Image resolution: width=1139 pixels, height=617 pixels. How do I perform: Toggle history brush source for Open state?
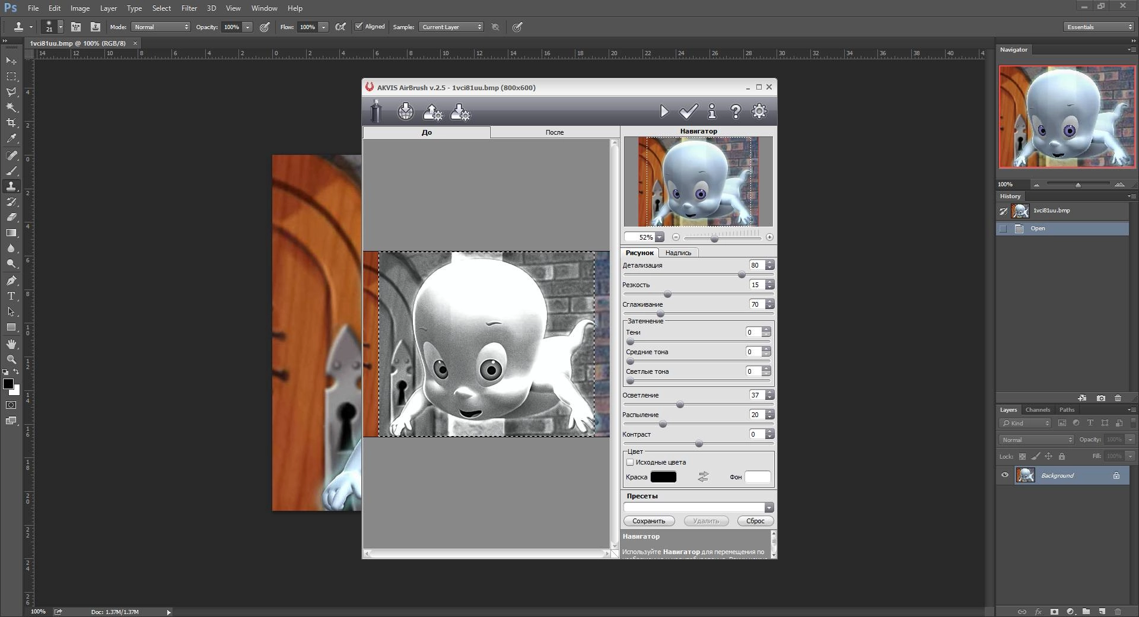pyautogui.click(x=1003, y=228)
